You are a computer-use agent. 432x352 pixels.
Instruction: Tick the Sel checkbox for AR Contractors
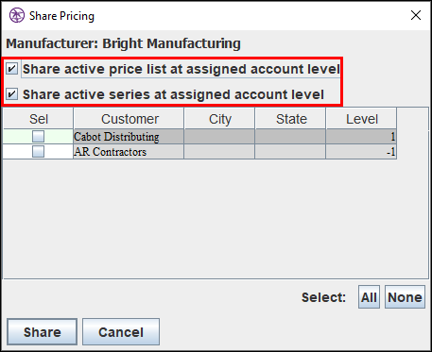[39, 152]
